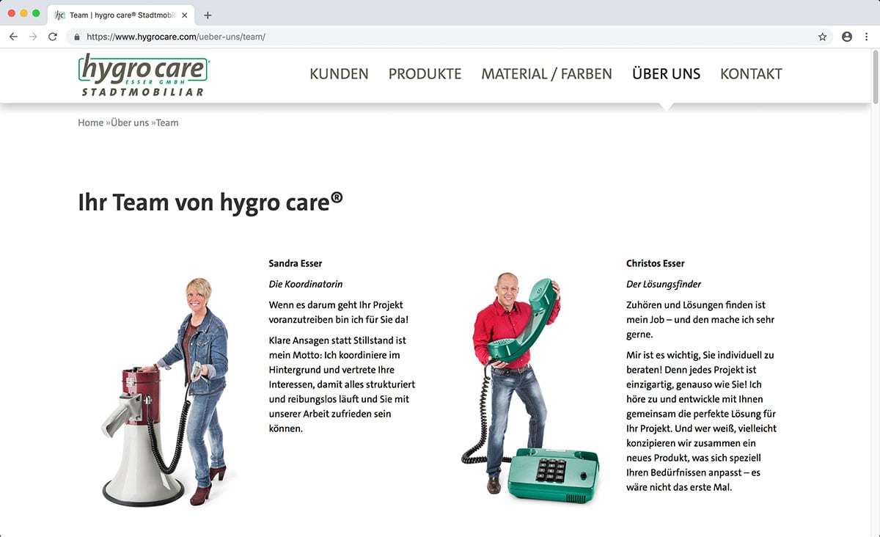This screenshot has height=537, width=880.
Task: Go to MATERIAL / FARBEN
Action: click(546, 74)
